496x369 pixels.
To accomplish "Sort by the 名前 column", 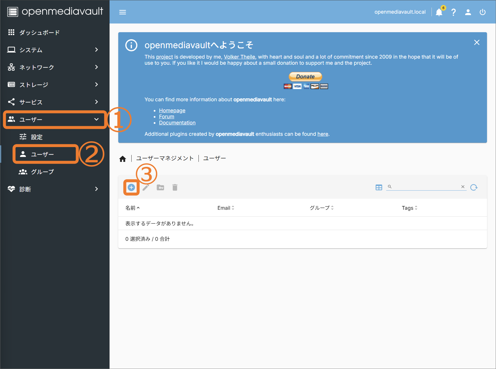I will pos(132,208).
